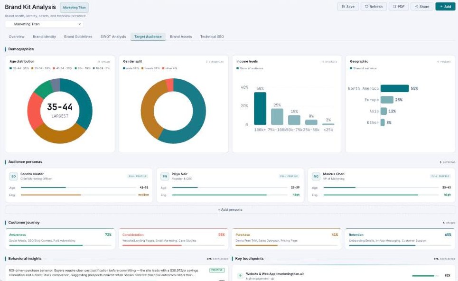Click the '3 personas' count label
Image resolution: width=458 pixels, height=281 pixels.
[447, 162]
